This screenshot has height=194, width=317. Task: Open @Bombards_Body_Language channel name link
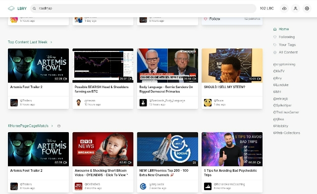pyautogui.click(x=167, y=100)
